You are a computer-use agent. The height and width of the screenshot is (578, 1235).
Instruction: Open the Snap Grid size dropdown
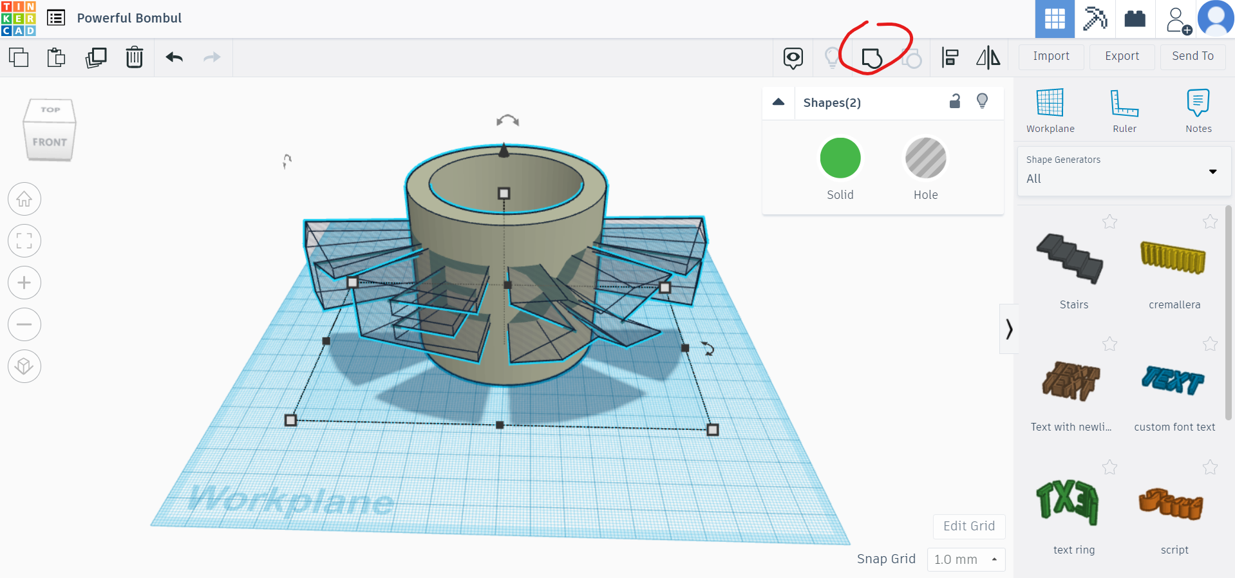pos(966,559)
